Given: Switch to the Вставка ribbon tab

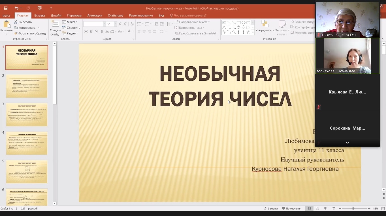Looking at the screenshot, I should coord(40,16).
